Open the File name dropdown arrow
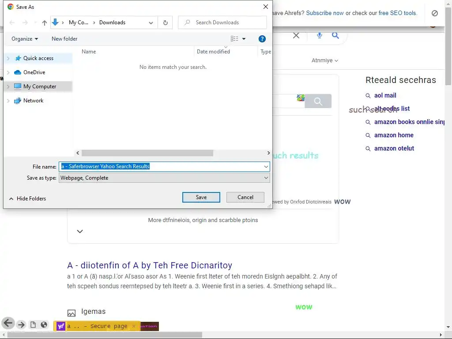This screenshot has height=339, width=452. click(x=266, y=166)
